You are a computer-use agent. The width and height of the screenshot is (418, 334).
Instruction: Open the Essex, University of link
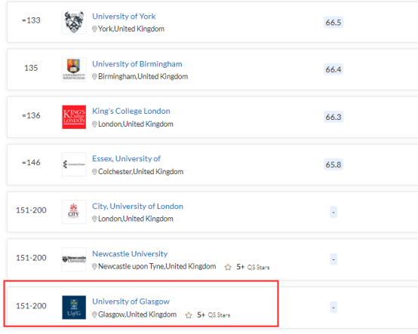126,159
